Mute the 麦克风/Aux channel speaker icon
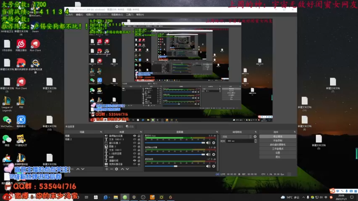This screenshot has width=358, height=201. tap(208, 143)
